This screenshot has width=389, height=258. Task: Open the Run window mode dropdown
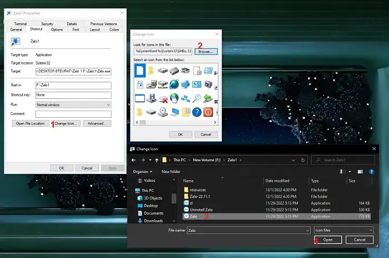click(73, 105)
